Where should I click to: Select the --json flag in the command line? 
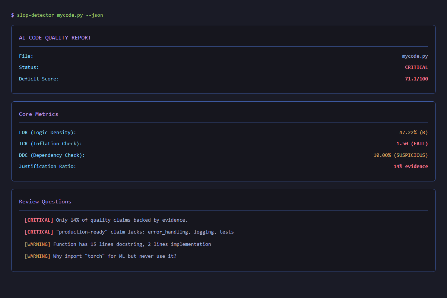click(94, 15)
